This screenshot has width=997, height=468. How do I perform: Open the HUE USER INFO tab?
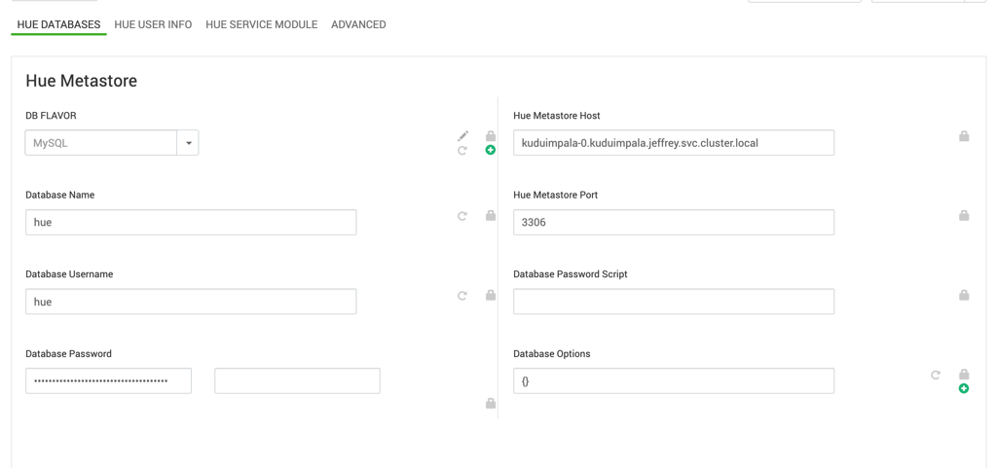[x=153, y=24]
